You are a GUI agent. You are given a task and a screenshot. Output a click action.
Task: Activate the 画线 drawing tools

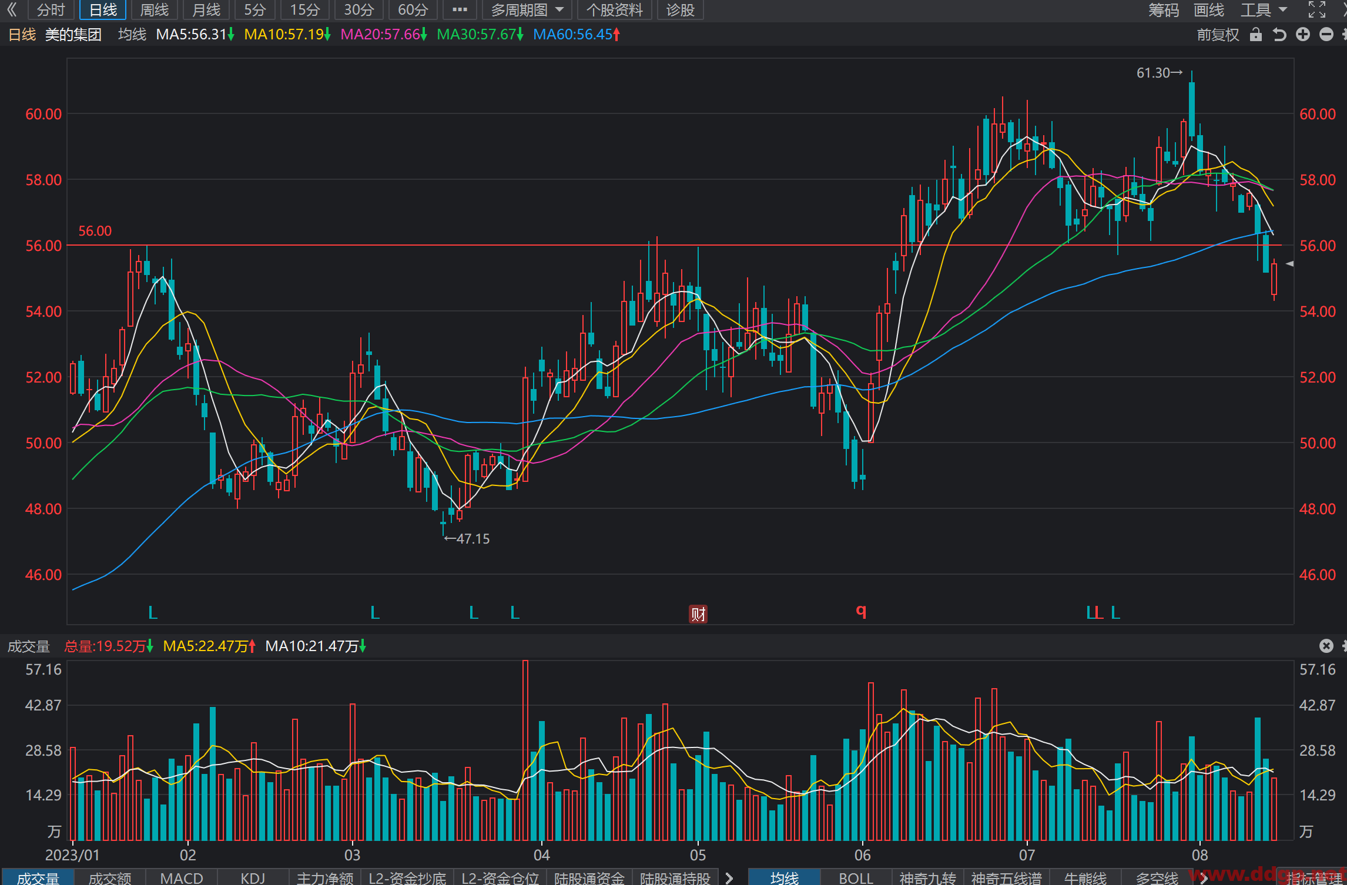pyautogui.click(x=1209, y=9)
